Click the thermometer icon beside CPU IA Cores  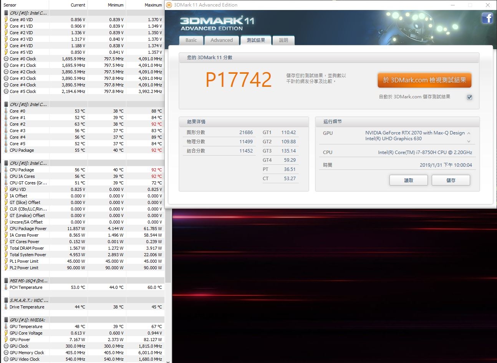point(6,176)
